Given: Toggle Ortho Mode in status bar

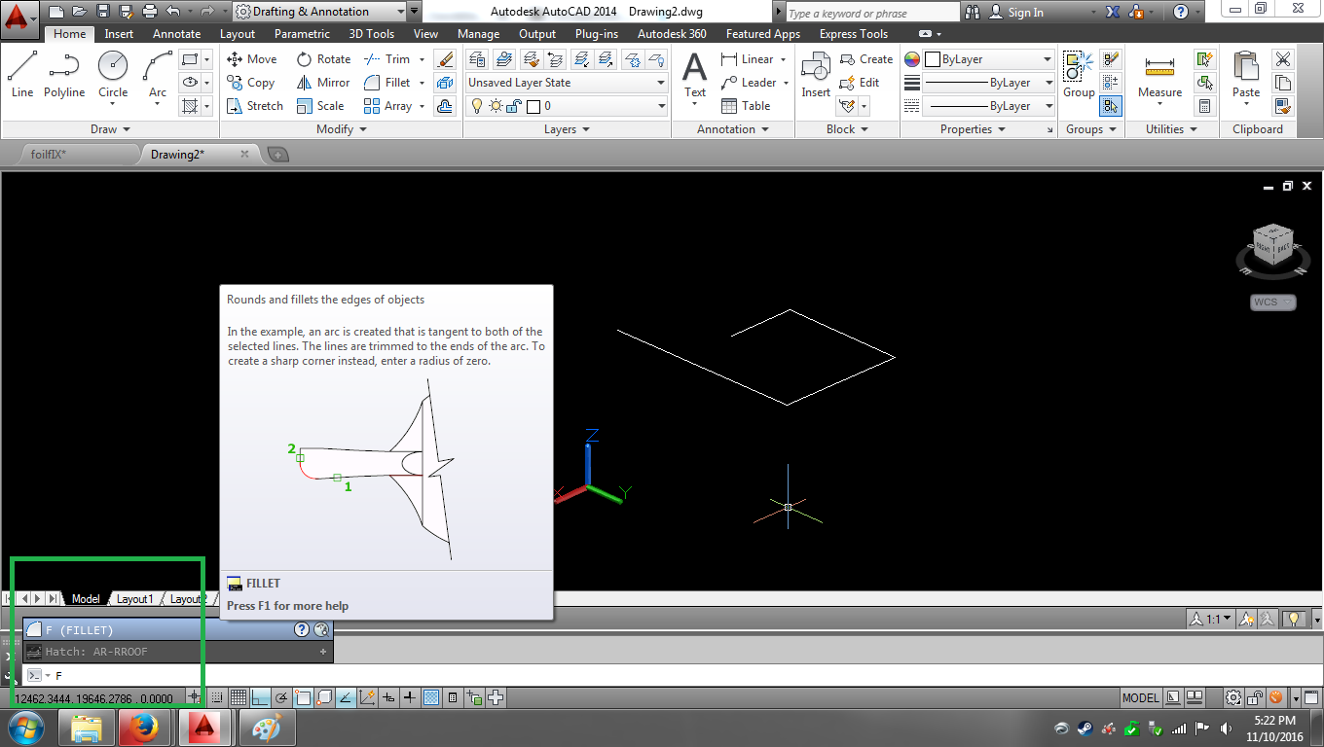Looking at the screenshot, I should (x=260, y=697).
